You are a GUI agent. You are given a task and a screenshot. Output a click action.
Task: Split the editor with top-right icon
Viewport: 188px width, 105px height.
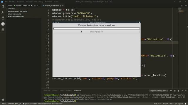coord(182,6)
